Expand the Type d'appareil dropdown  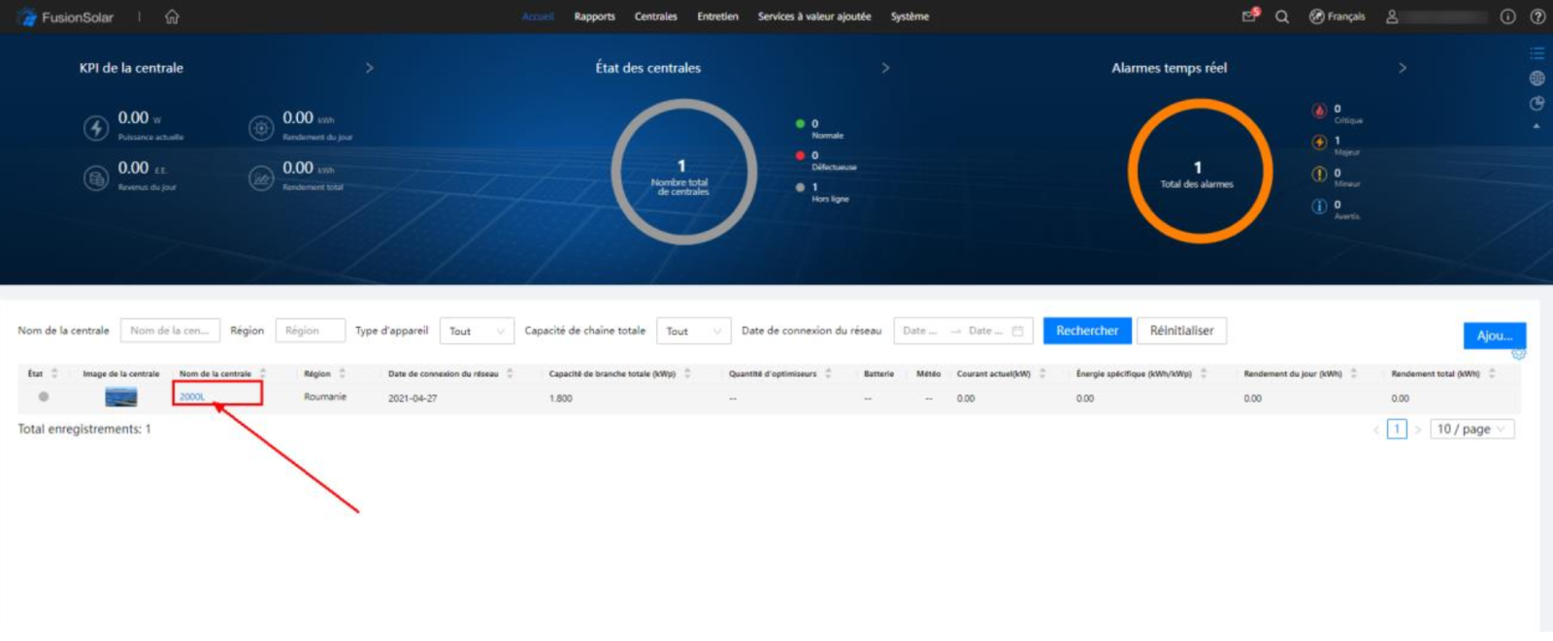(x=477, y=331)
